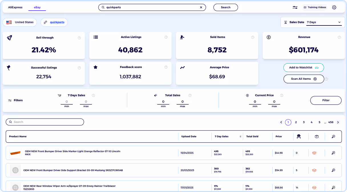Click product table Search field
This screenshot has height=192, width=347.
click(45, 122)
